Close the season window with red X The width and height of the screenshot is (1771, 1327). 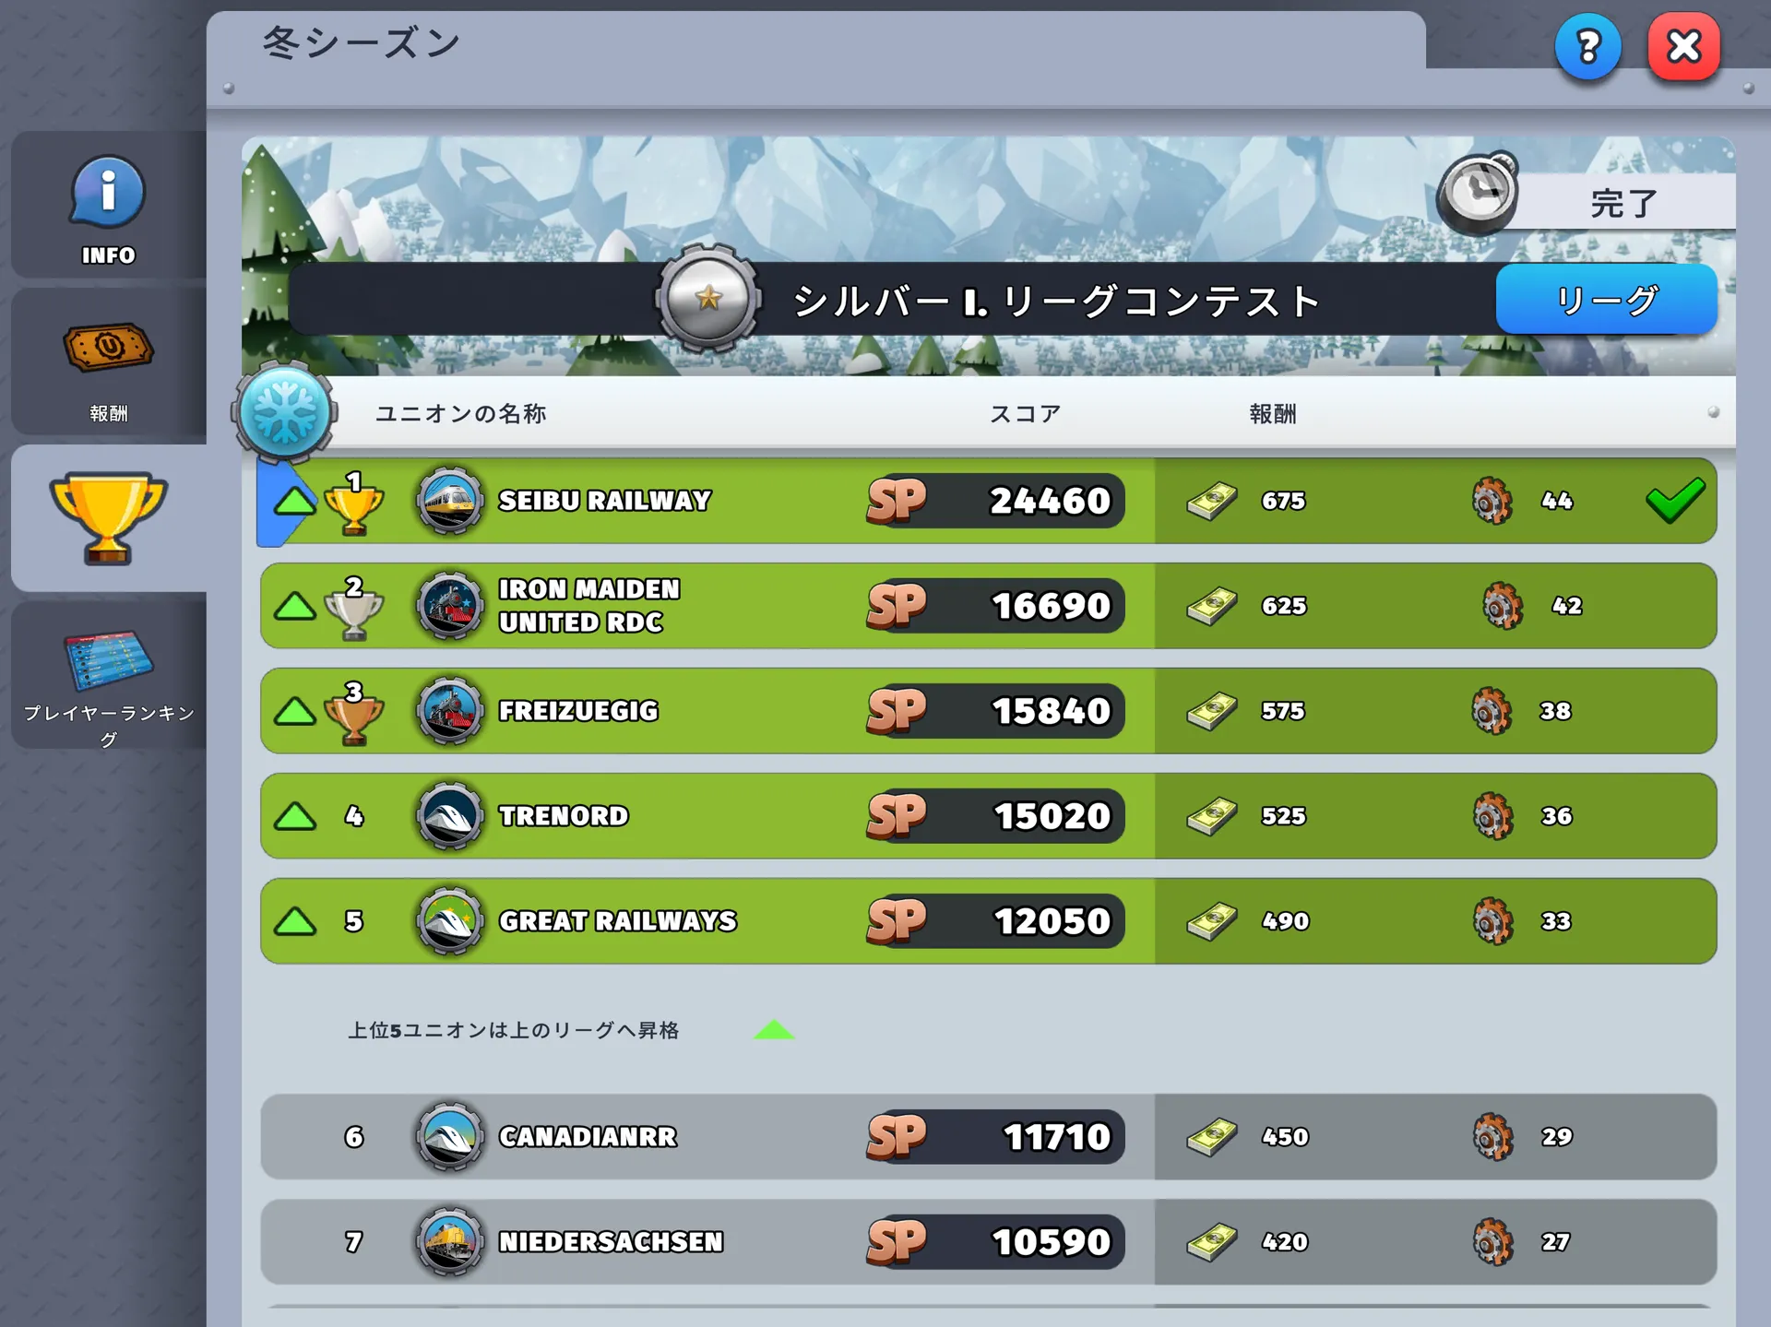1684,46
